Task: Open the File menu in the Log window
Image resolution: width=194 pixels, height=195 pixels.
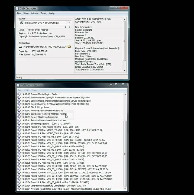Action: coord(20,90)
